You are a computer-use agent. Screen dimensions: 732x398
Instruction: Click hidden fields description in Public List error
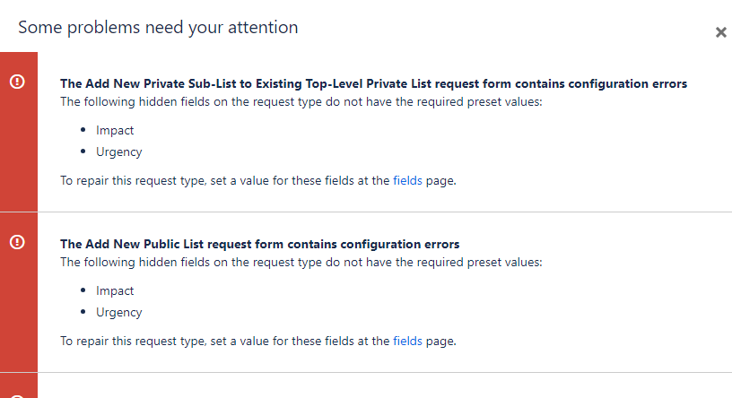[301, 263]
